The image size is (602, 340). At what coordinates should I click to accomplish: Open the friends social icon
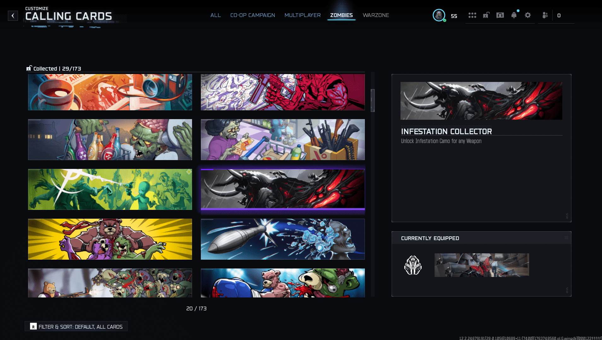pos(545,15)
